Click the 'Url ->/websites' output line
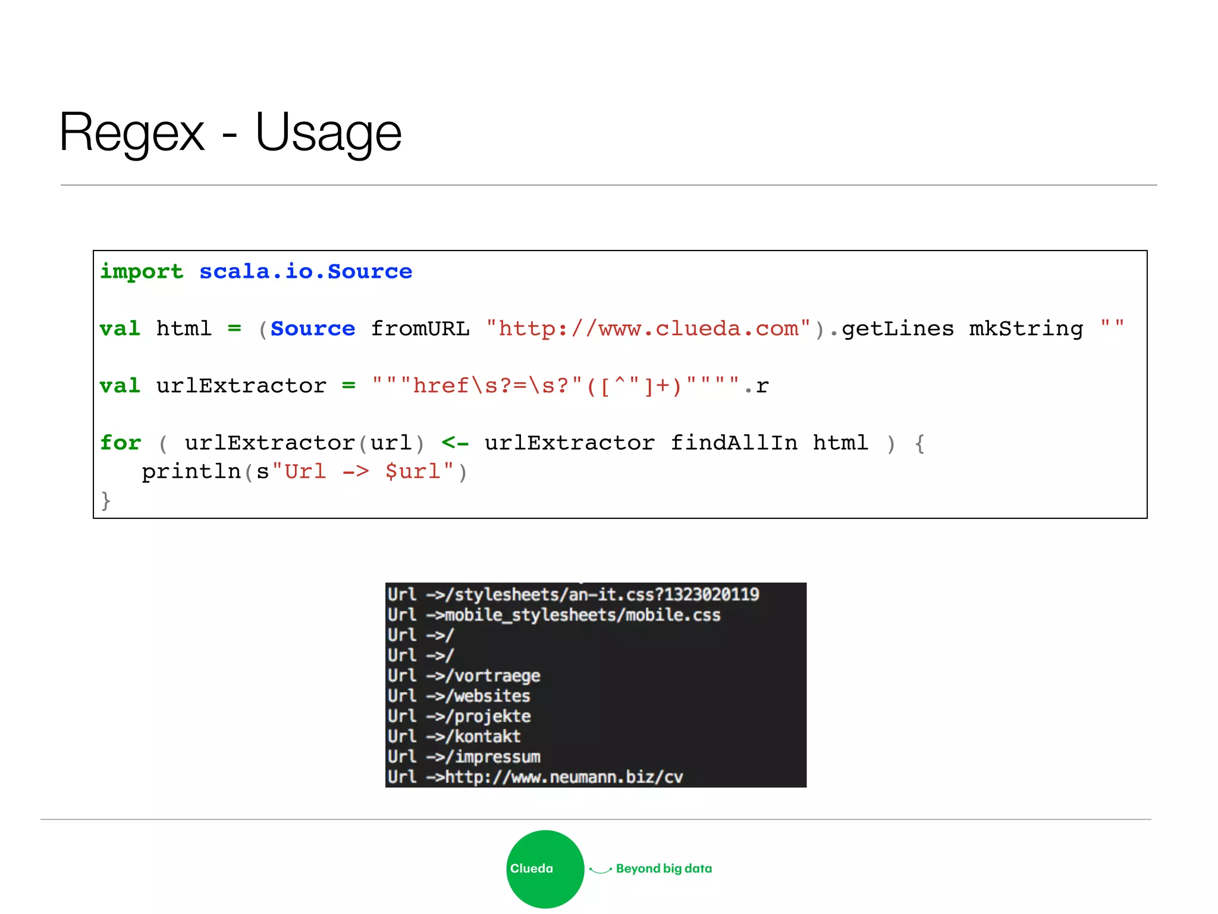The height and width of the screenshot is (914, 1218). pos(459,696)
